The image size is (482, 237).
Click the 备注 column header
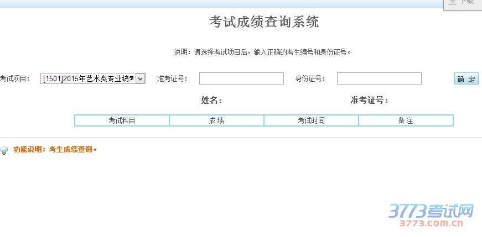click(x=406, y=120)
